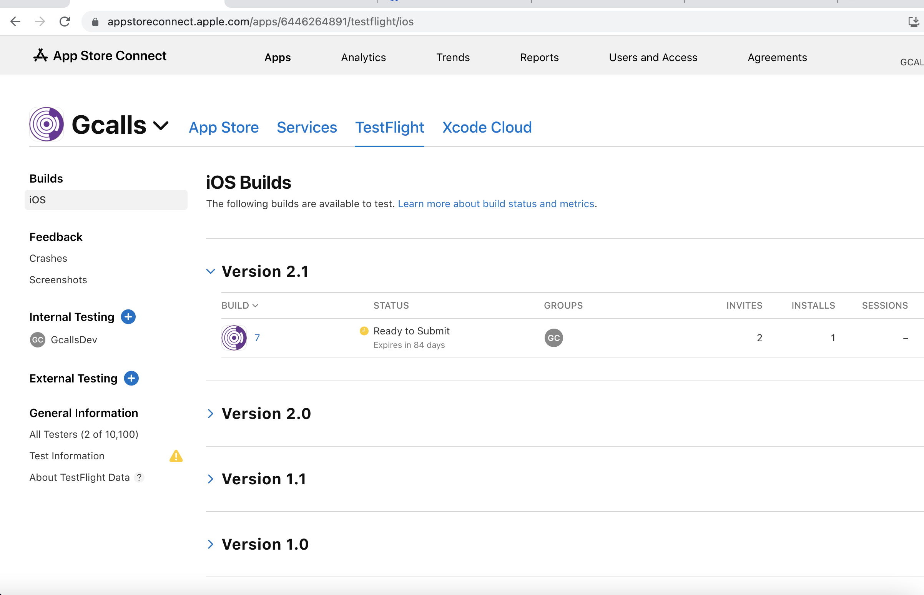
Task: Open the About TestFlight Data help icon
Action: click(x=139, y=477)
